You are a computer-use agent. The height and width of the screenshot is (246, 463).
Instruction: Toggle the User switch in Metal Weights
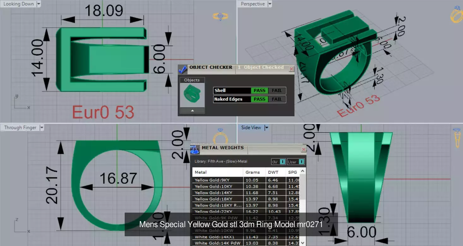pos(301,162)
